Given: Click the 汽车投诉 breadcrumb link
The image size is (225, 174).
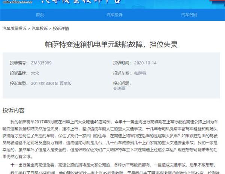Looking at the screenshot, I should click(40, 28).
